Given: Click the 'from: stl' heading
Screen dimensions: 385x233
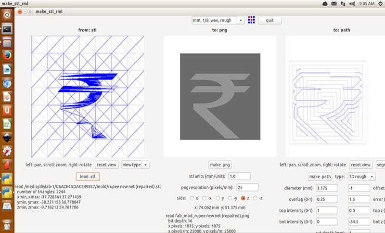Looking at the screenshot, I should coord(88,30).
